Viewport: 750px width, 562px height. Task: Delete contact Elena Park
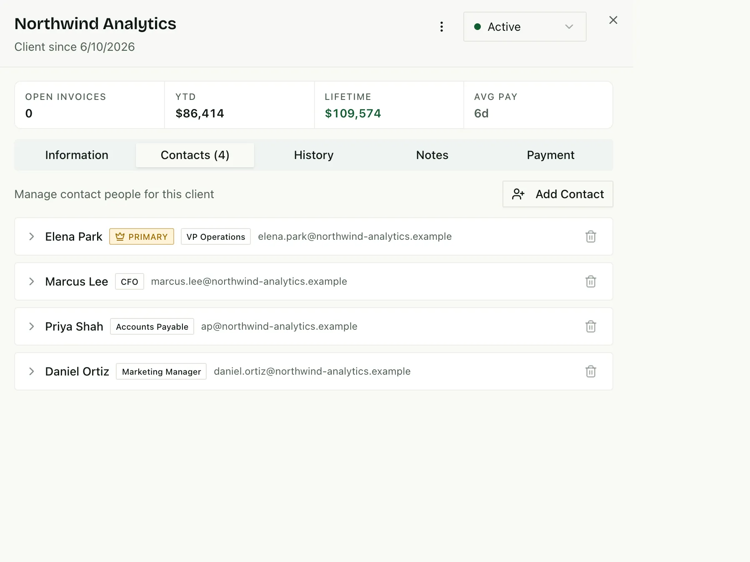pyautogui.click(x=590, y=236)
